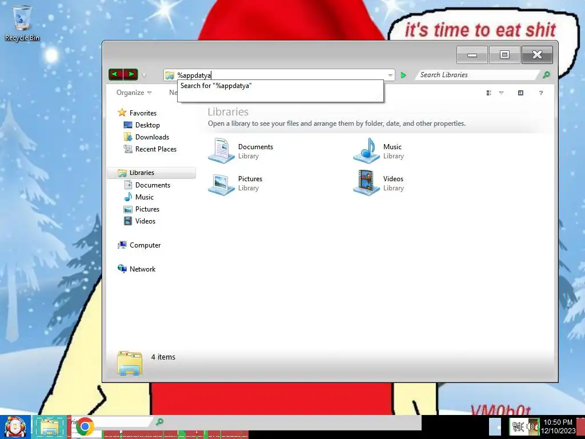Click the '4 items' status text
The image size is (585, 439).
tap(163, 357)
